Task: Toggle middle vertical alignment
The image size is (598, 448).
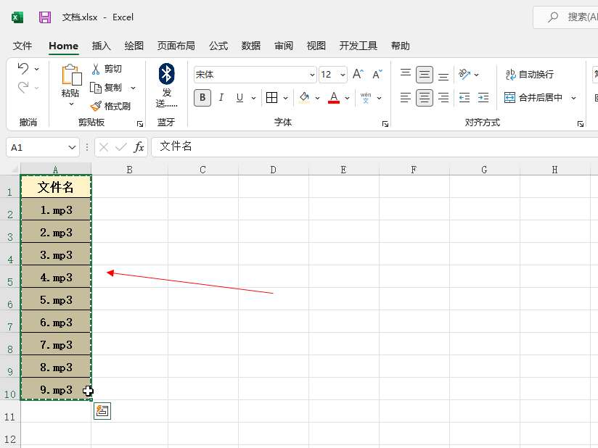Action: point(424,75)
